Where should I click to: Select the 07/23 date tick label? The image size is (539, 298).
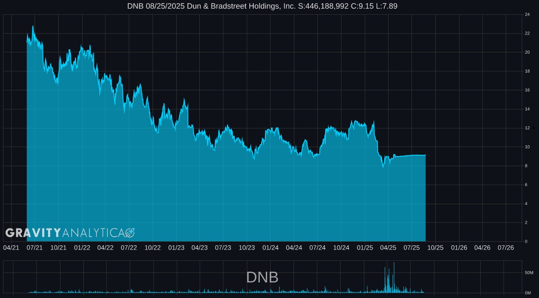223,247
